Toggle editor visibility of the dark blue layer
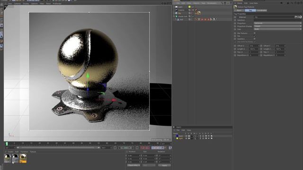The image size is (303, 170). coord(189,136)
